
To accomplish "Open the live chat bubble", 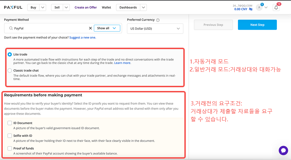I will point(283,150).
